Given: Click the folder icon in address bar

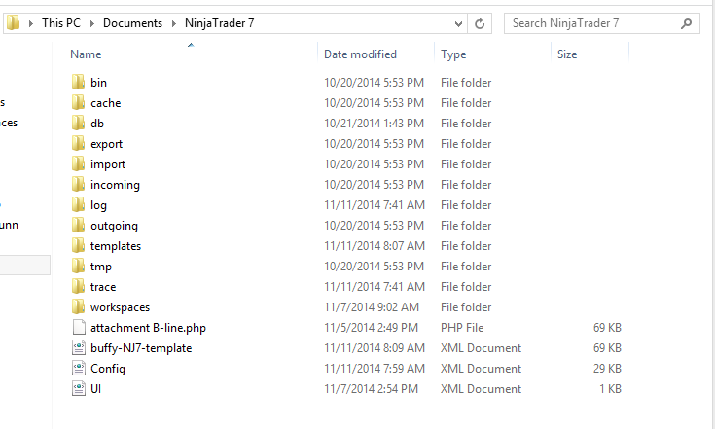Looking at the screenshot, I should (x=14, y=22).
